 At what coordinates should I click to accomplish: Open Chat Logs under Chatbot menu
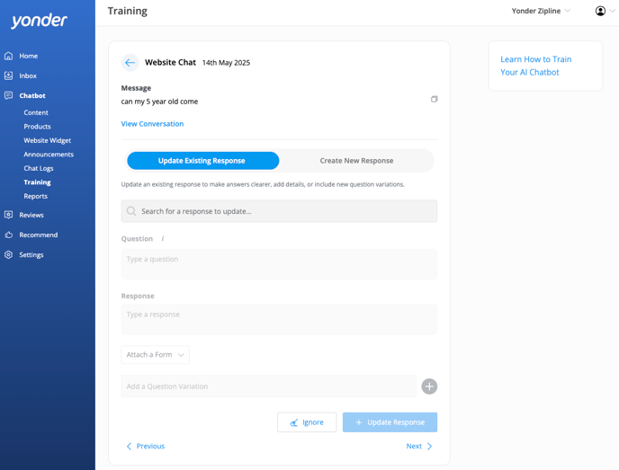click(x=39, y=168)
